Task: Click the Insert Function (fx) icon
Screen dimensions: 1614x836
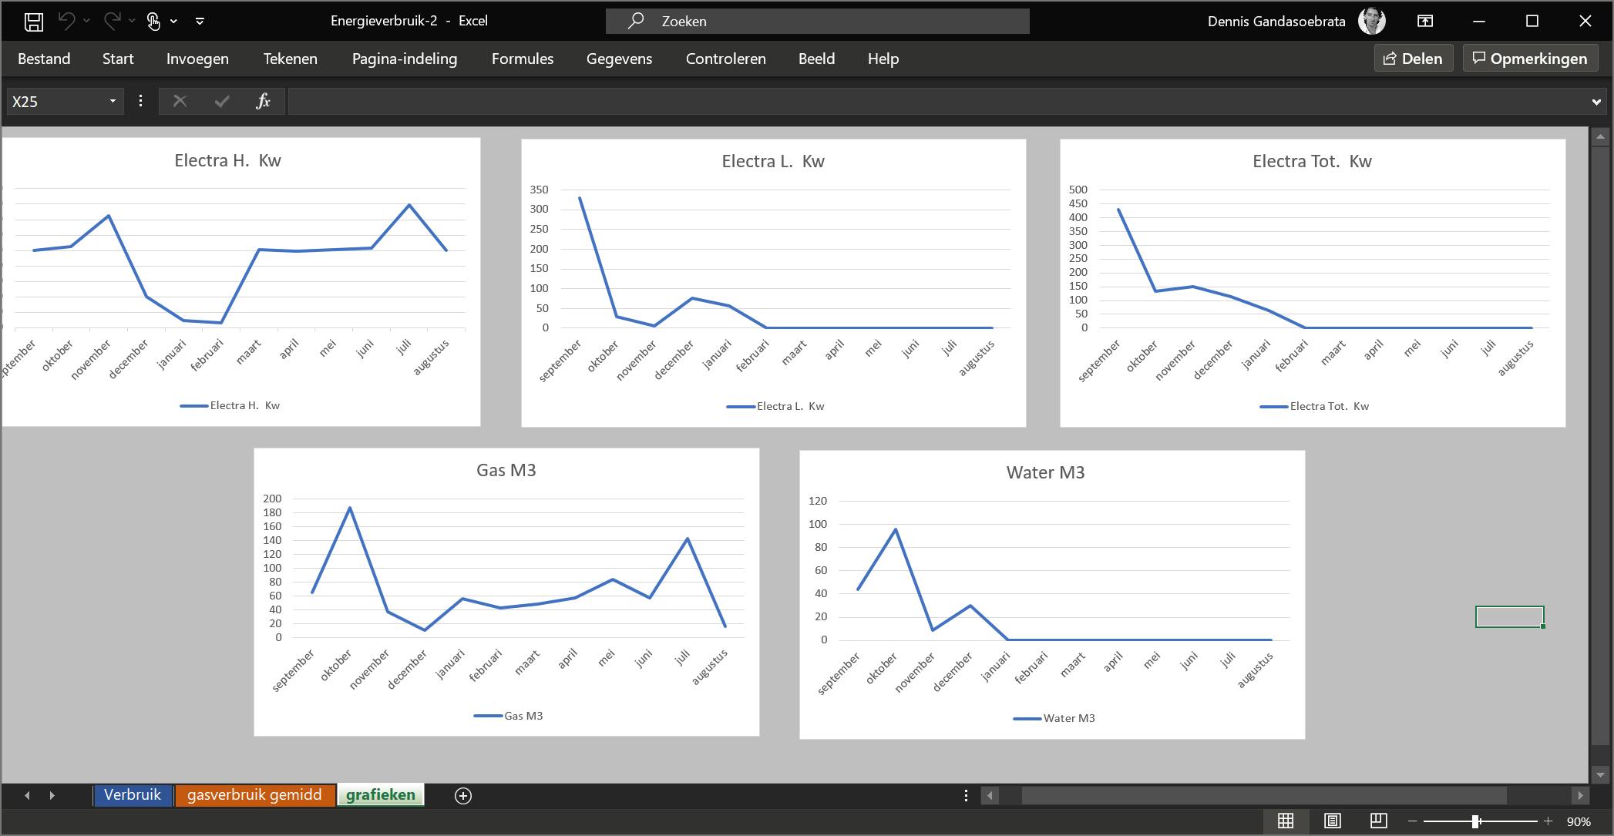Action: pyautogui.click(x=263, y=101)
